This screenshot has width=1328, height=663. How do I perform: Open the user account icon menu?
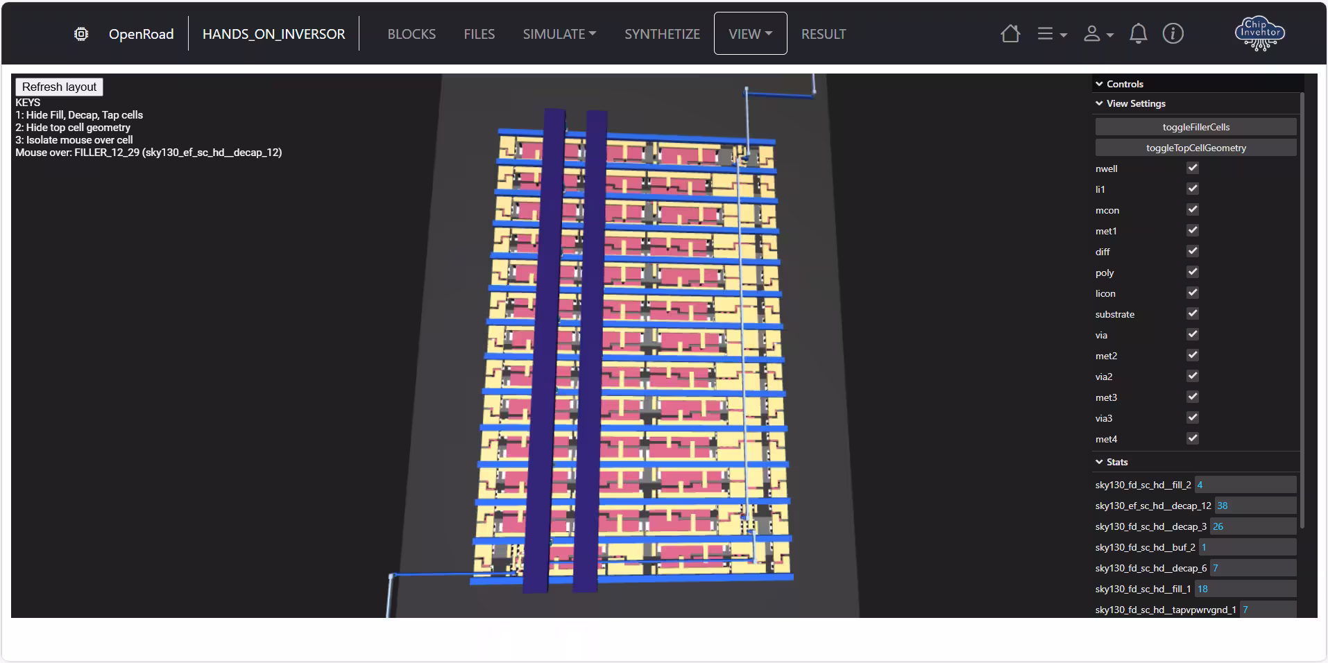pyautogui.click(x=1098, y=34)
